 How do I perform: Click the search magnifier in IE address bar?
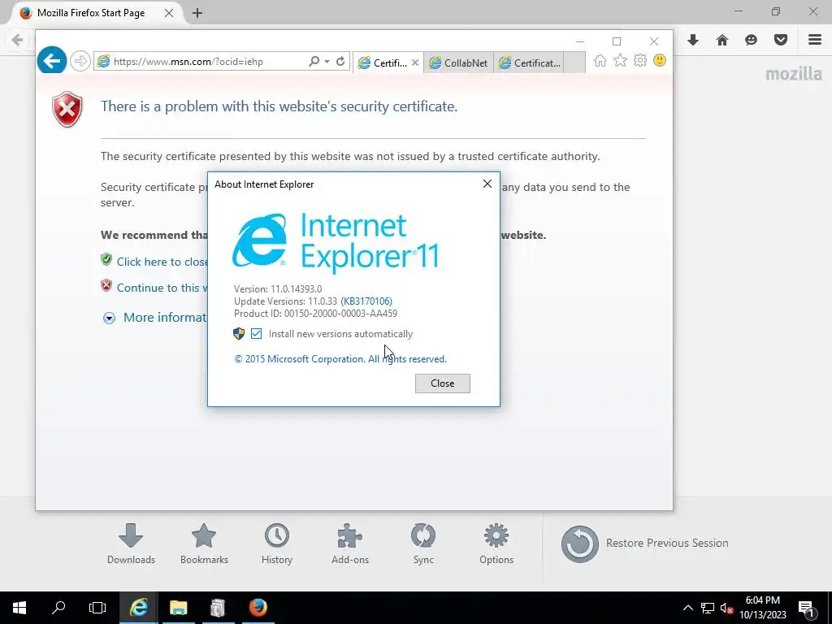click(314, 62)
